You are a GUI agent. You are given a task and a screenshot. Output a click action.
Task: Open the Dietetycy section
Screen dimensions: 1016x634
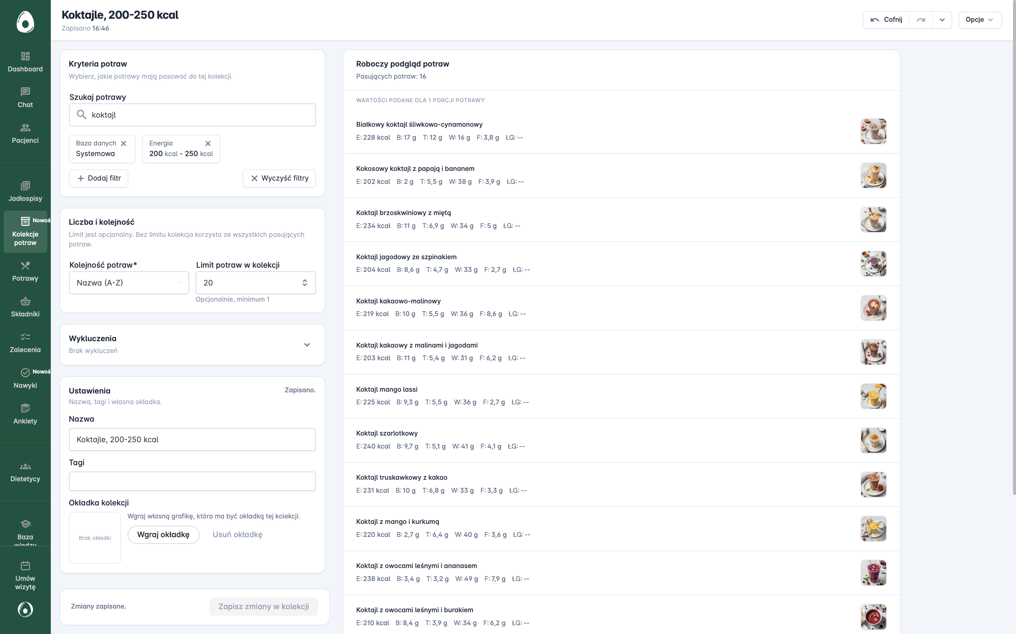25,472
